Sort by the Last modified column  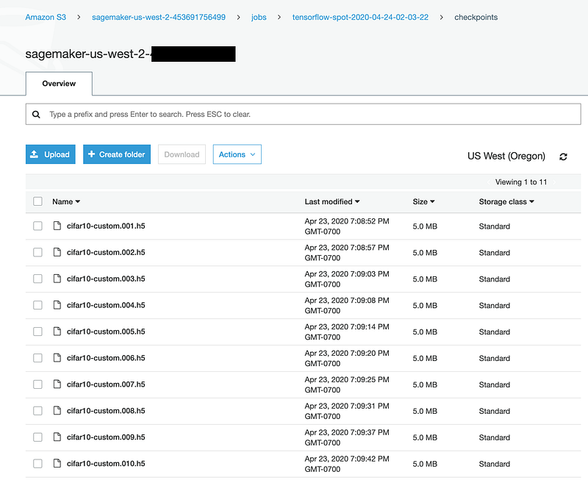332,201
